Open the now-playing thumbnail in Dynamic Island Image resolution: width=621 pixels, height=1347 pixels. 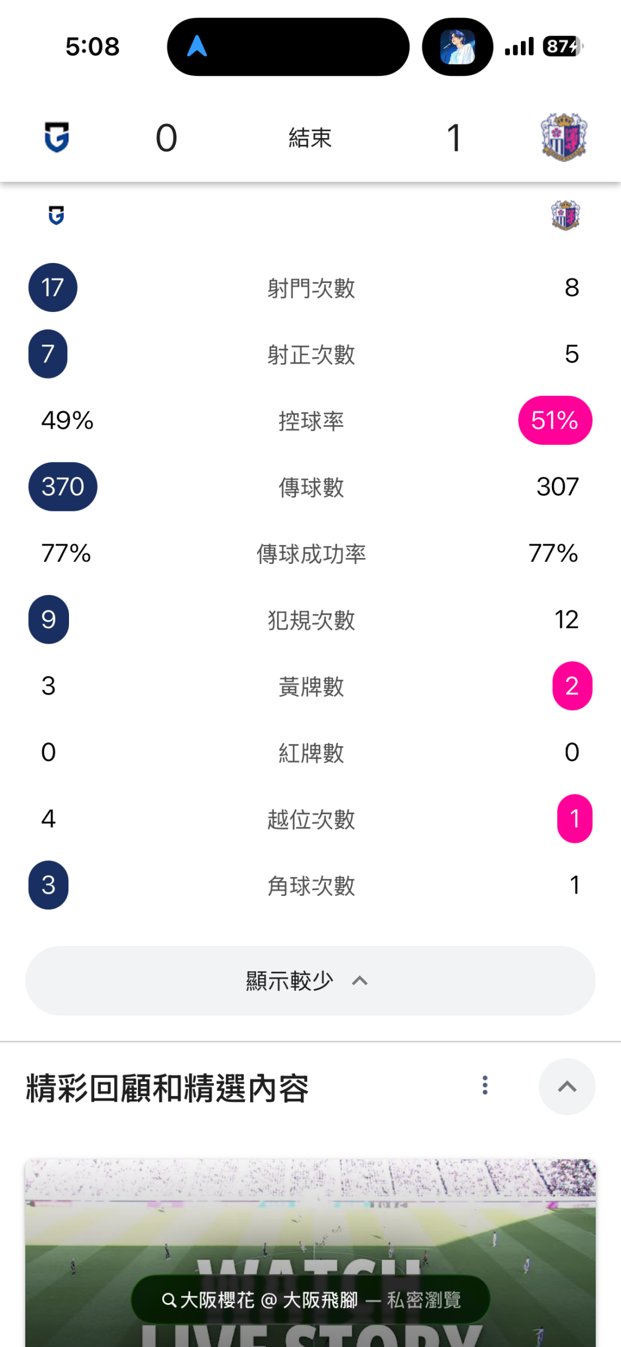457,47
